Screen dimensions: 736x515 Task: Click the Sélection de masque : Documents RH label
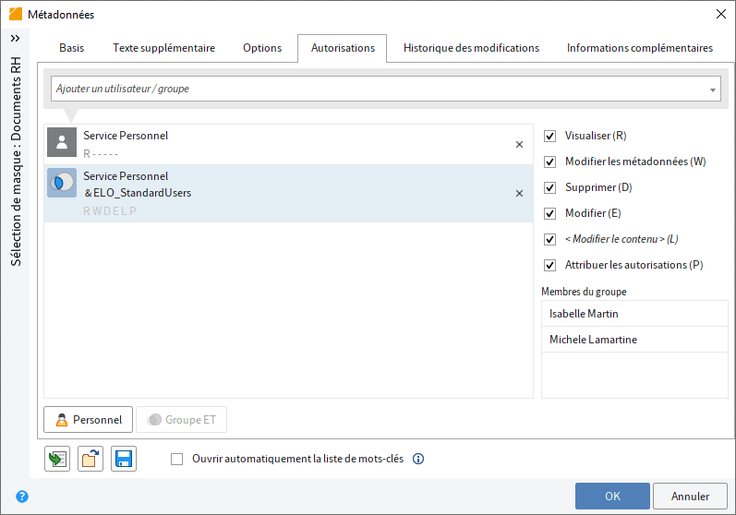tap(16, 161)
